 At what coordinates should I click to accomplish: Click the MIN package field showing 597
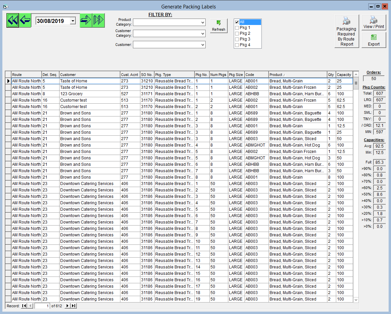[379, 132]
